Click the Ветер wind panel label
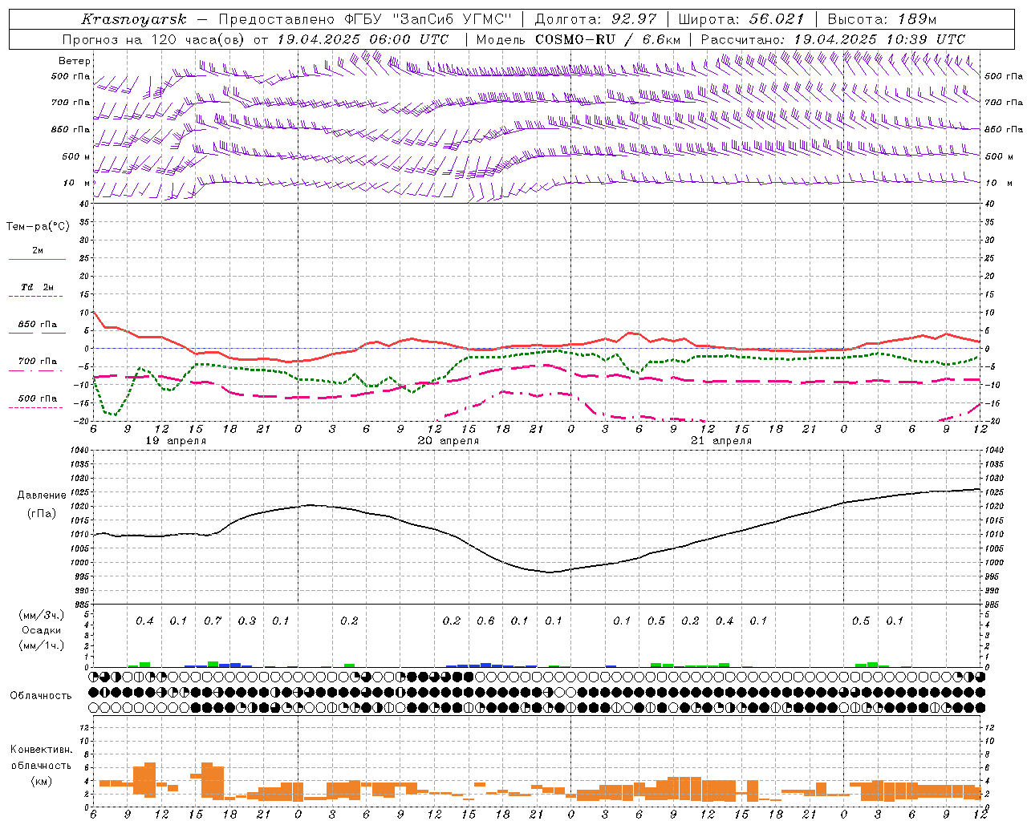The image size is (1027, 821). [75, 61]
